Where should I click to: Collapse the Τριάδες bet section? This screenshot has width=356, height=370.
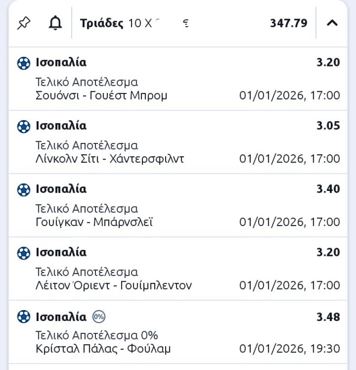coord(332,23)
